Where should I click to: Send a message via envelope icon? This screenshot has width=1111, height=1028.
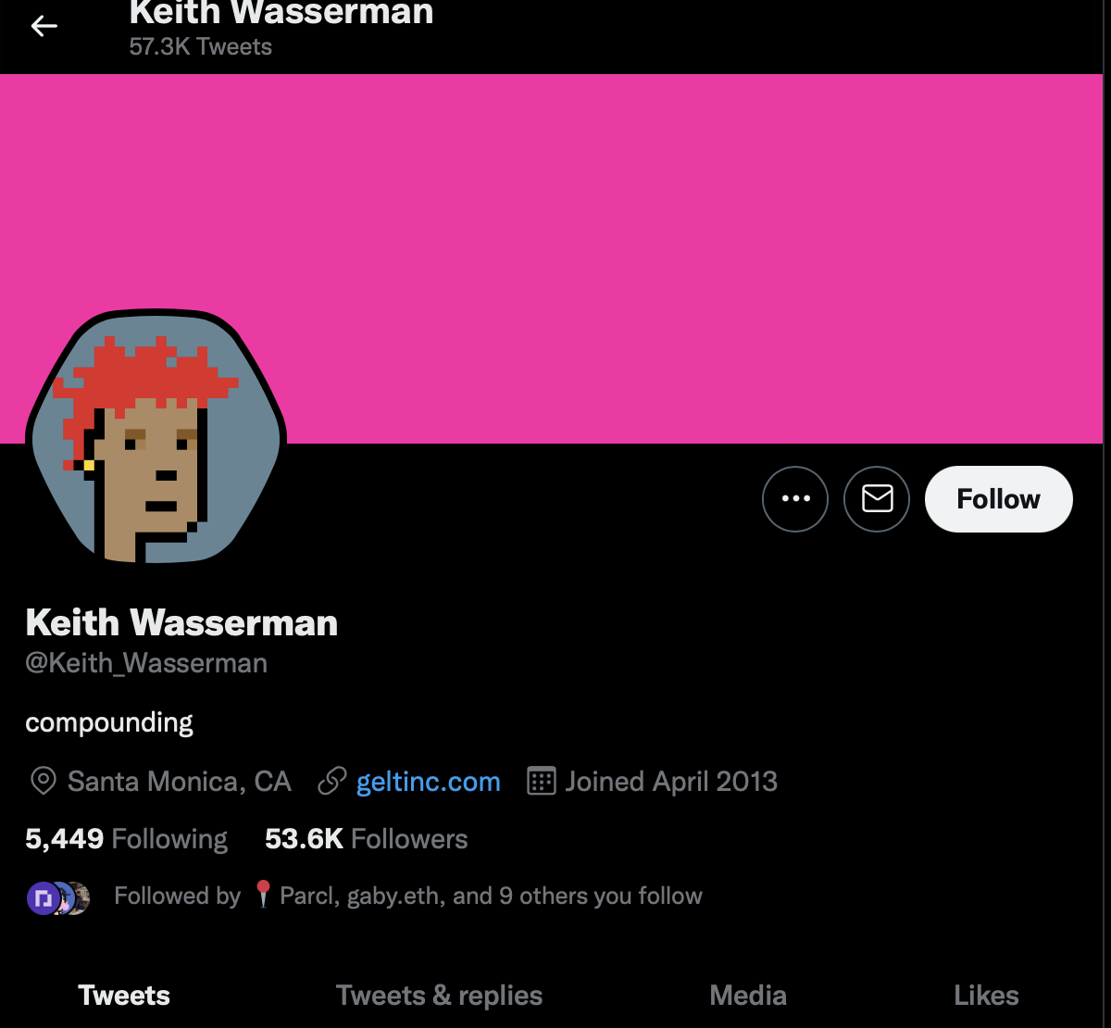click(877, 499)
